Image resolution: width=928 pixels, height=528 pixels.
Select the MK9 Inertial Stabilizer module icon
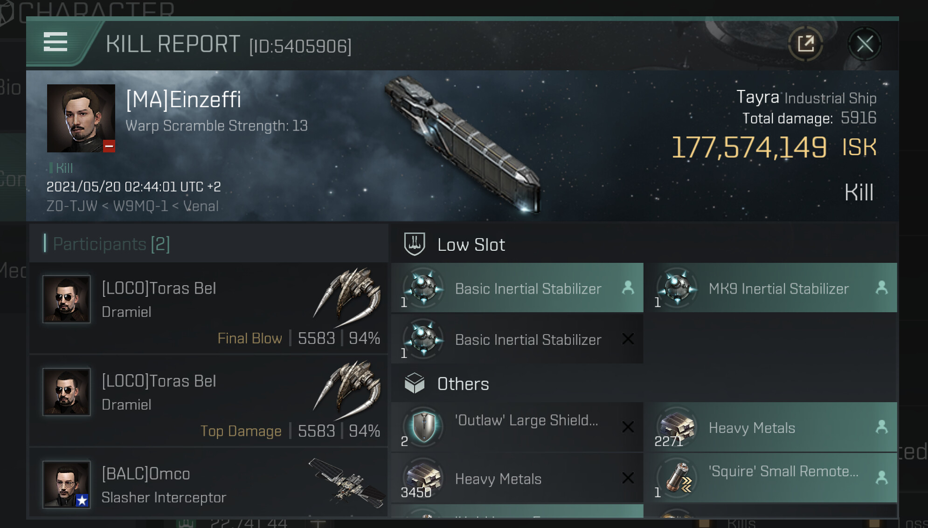coord(678,288)
